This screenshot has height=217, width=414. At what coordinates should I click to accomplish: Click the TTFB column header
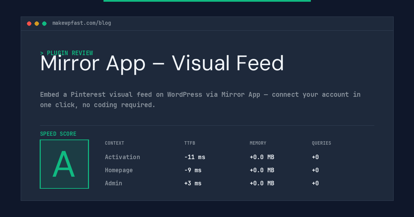click(190, 143)
